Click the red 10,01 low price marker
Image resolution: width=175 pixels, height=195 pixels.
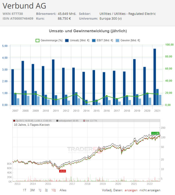[62, 171]
